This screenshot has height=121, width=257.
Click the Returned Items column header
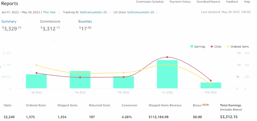pyautogui.click(x=100, y=105)
